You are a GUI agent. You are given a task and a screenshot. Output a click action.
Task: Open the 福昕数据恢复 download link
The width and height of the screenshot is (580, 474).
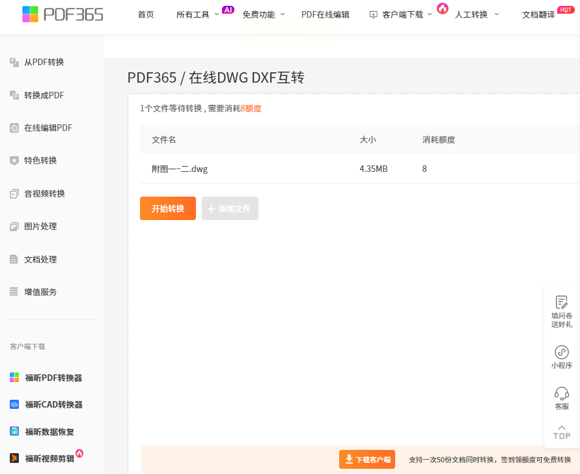tap(49, 432)
